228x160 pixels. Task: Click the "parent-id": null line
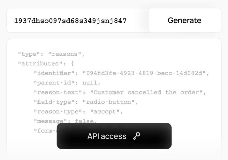click(67, 83)
